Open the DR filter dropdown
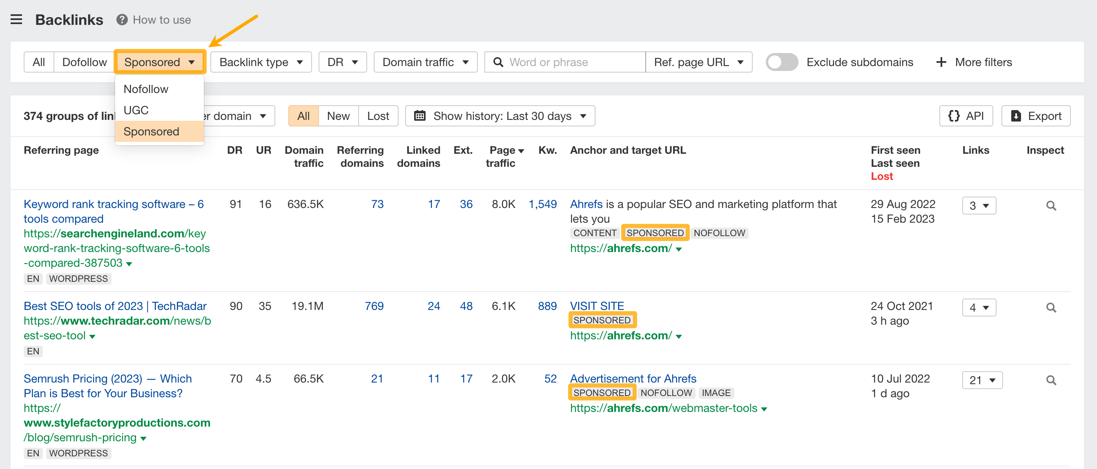1097x469 pixels. 342,62
